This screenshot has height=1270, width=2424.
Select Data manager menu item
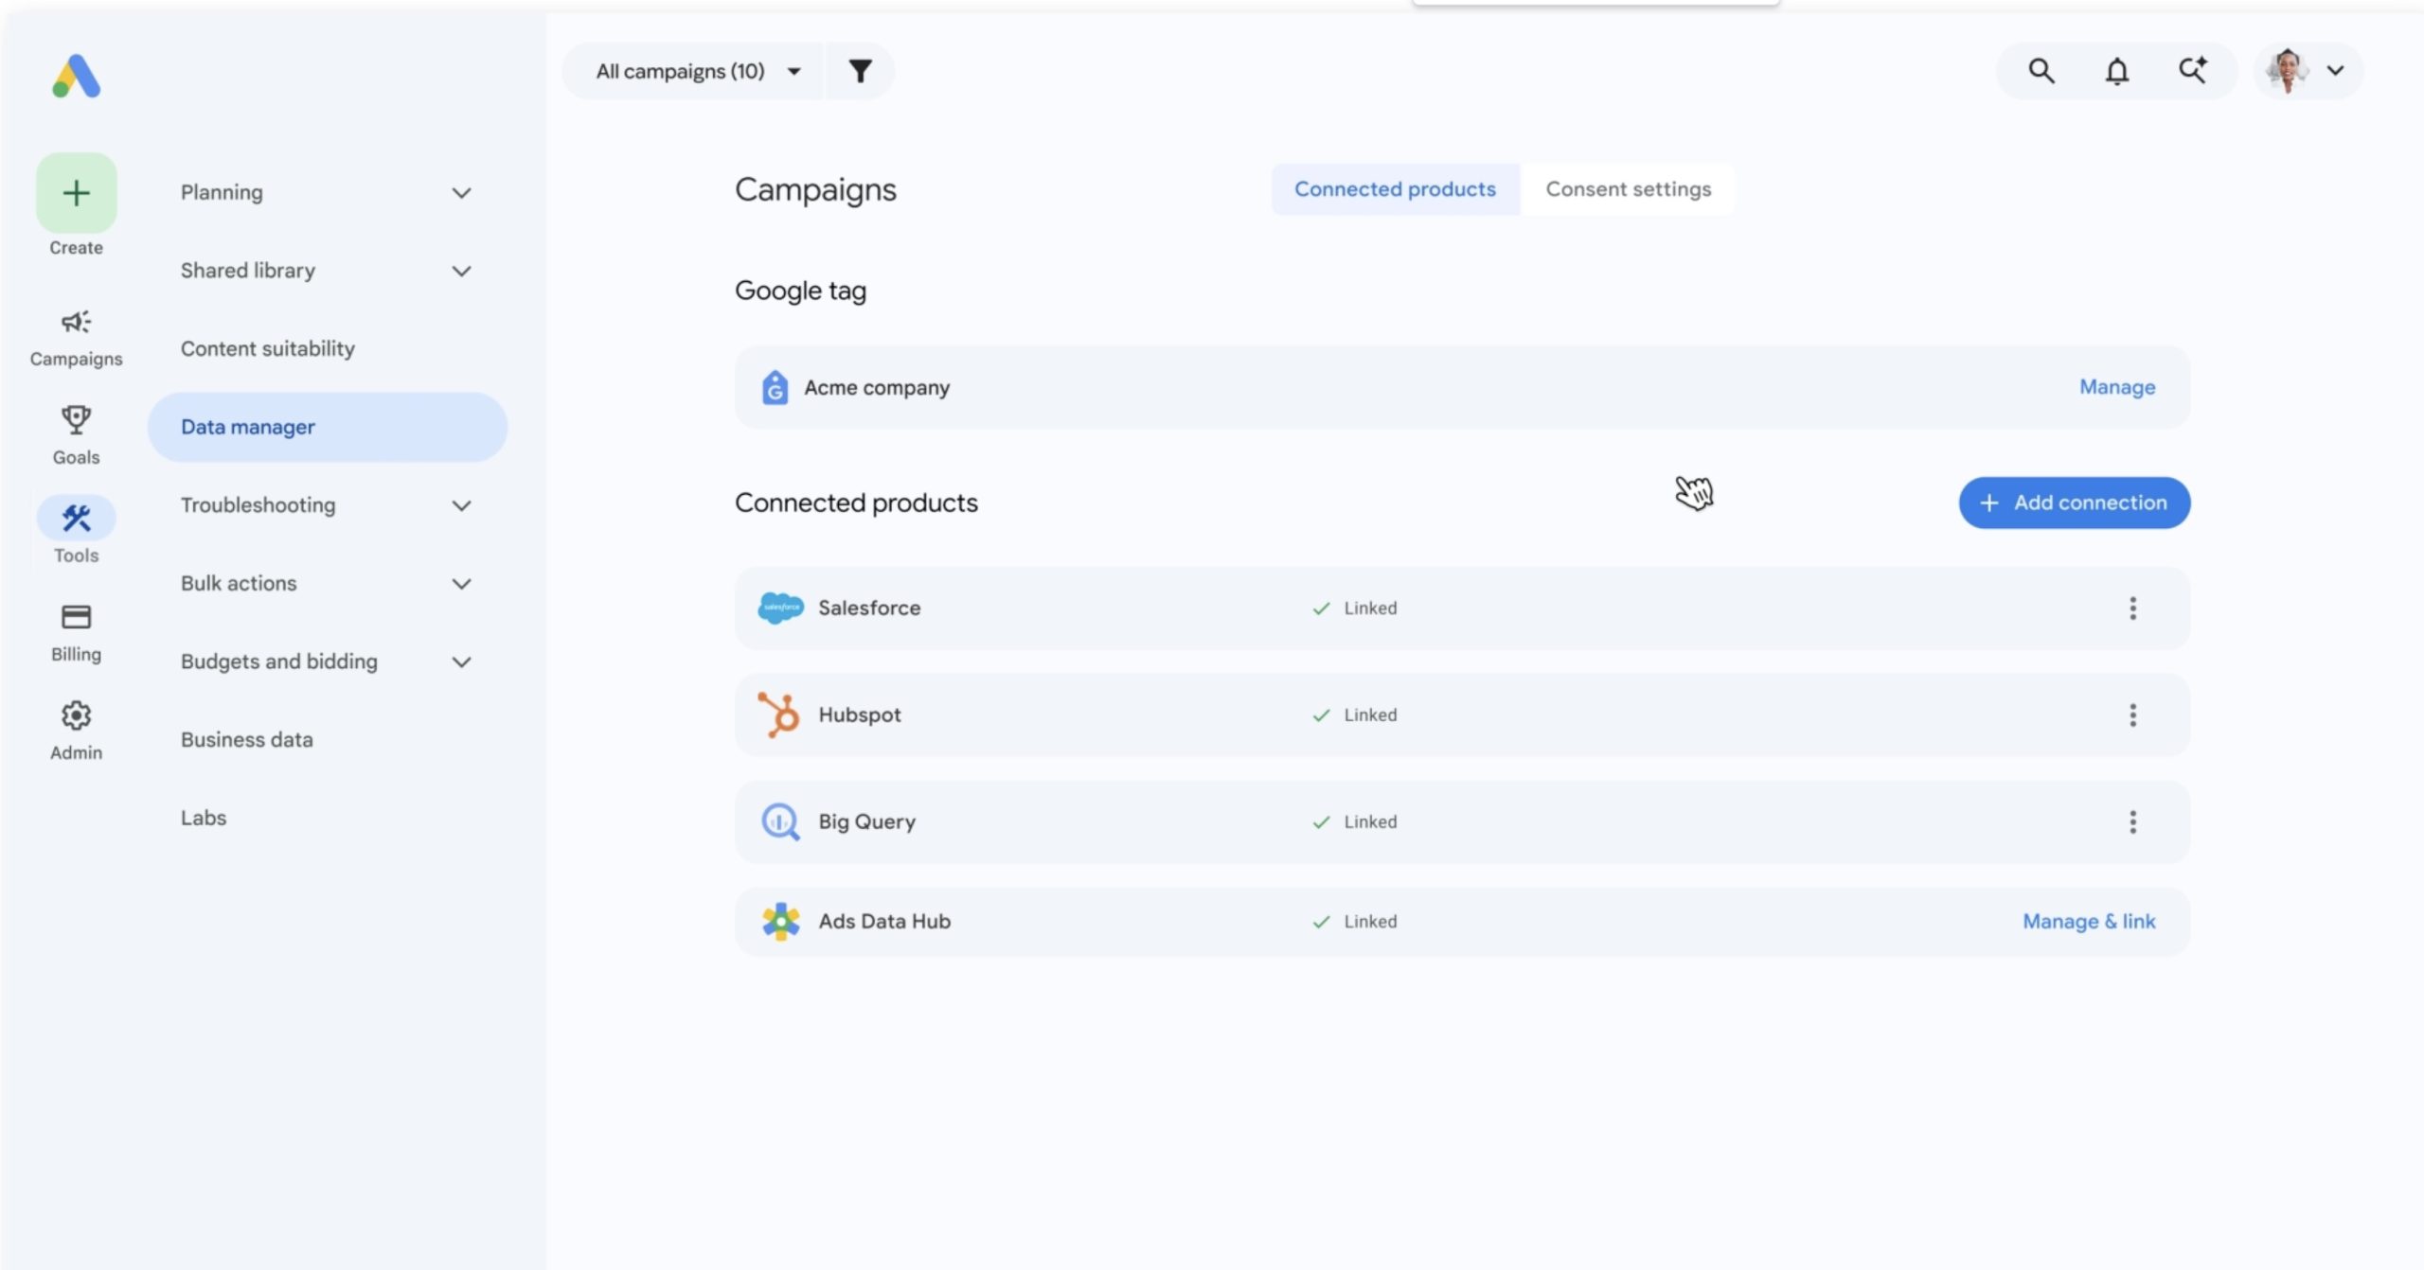pyautogui.click(x=328, y=427)
